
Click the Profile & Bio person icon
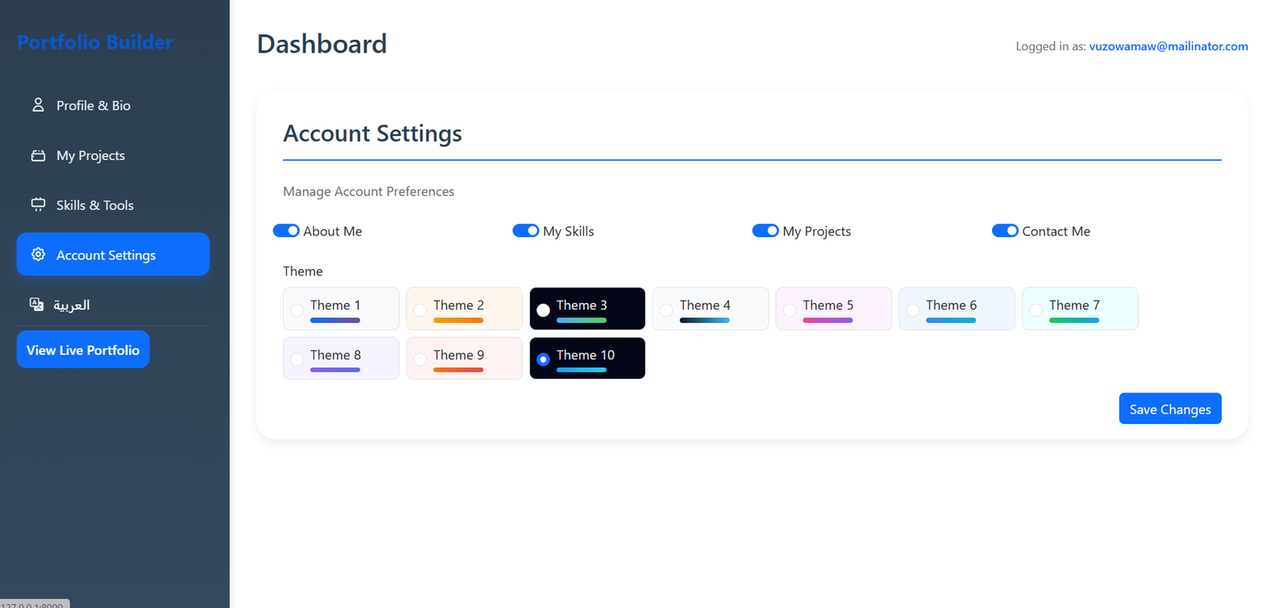[x=37, y=105]
